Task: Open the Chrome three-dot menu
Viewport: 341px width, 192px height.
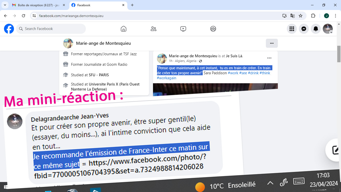Action: click(x=336, y=16)
